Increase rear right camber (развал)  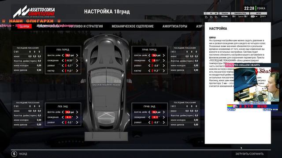[x=163, y=122]
